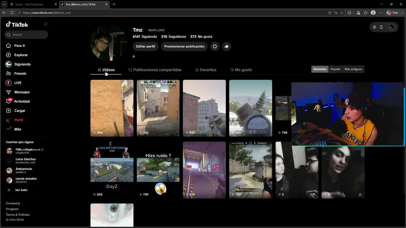Open Mensajes inbox
The height and width of the screenshot is (228, 406).
click(x=22, y=92)
